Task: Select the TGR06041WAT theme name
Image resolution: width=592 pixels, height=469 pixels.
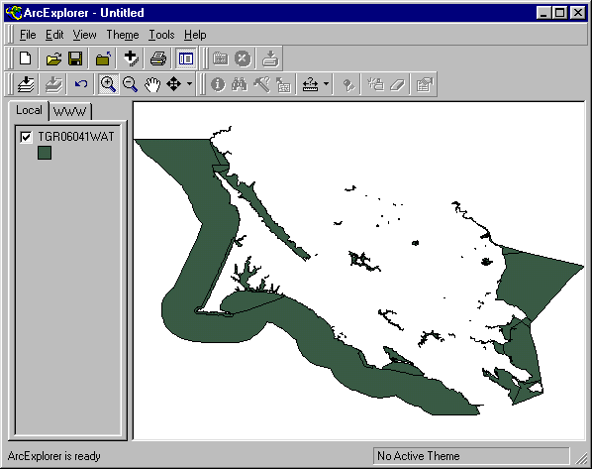Action: click(x=76, y=137)
